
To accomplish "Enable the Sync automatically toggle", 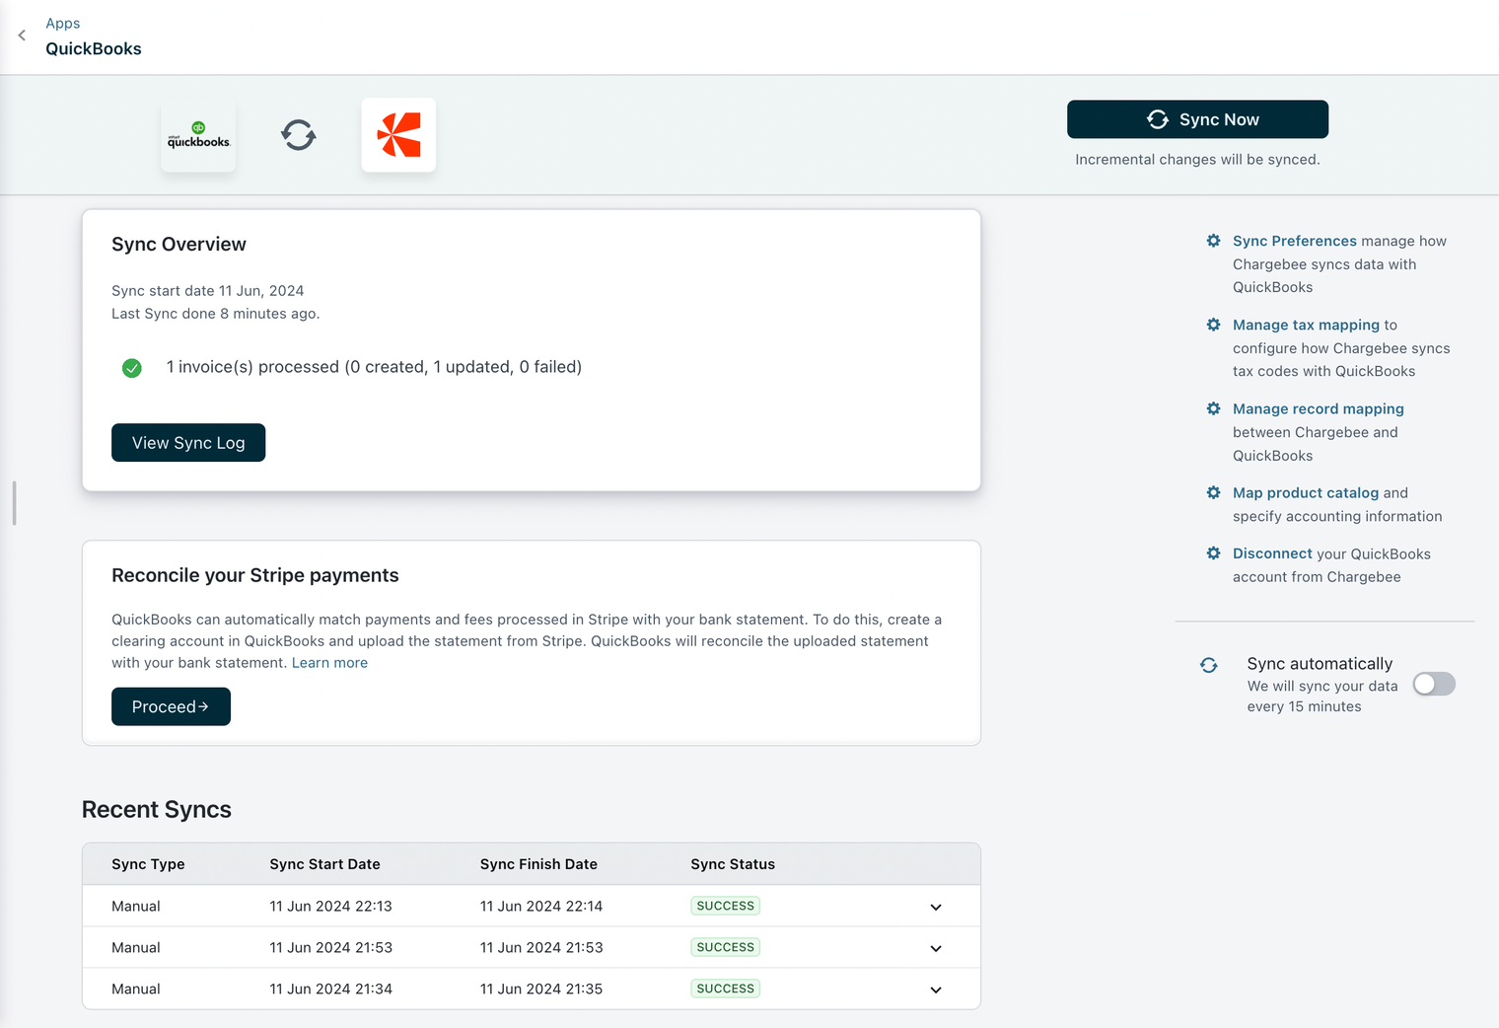I will (1433, 684).
